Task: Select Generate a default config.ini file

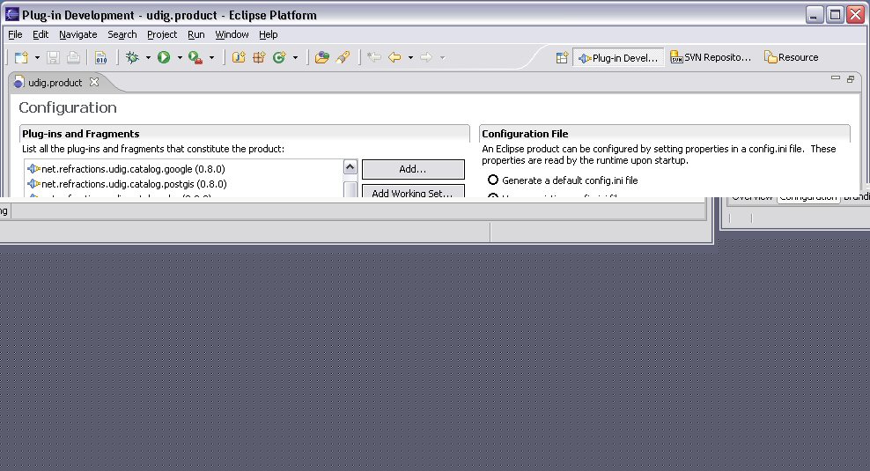Action: tap(493, 180)
